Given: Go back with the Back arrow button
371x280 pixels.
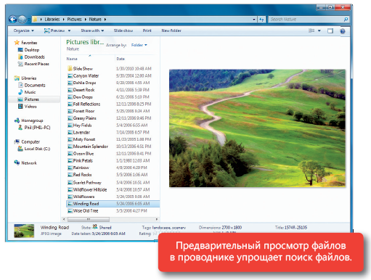Looking at the screenshot, I should click(x=13, y=20).
